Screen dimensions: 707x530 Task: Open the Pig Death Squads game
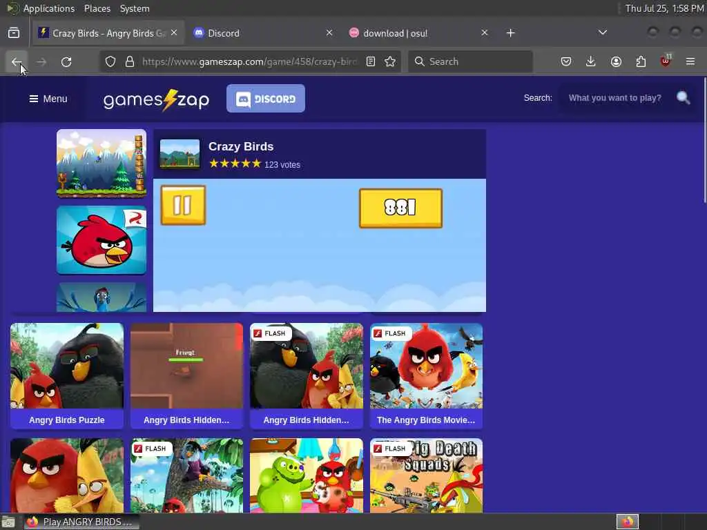pos(426,475)
